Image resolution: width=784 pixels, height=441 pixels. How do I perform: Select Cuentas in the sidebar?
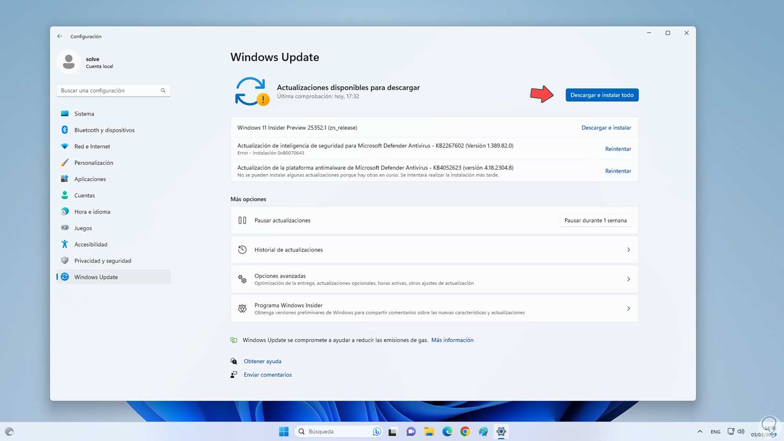pos(113,195)
